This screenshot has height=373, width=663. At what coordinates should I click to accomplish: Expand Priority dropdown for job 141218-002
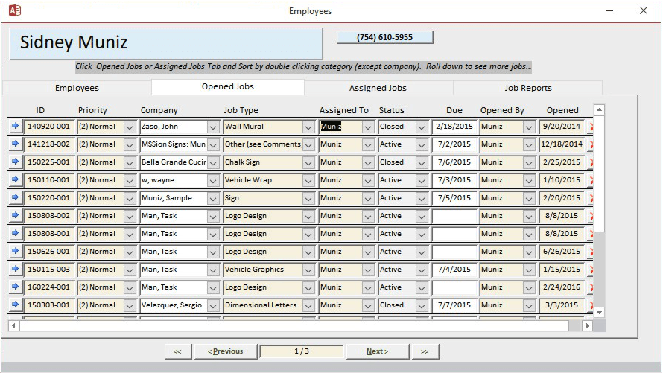130,144
